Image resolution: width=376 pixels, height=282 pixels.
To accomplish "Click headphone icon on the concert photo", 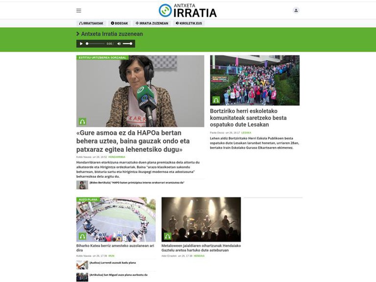I will (x=167, y=236).
